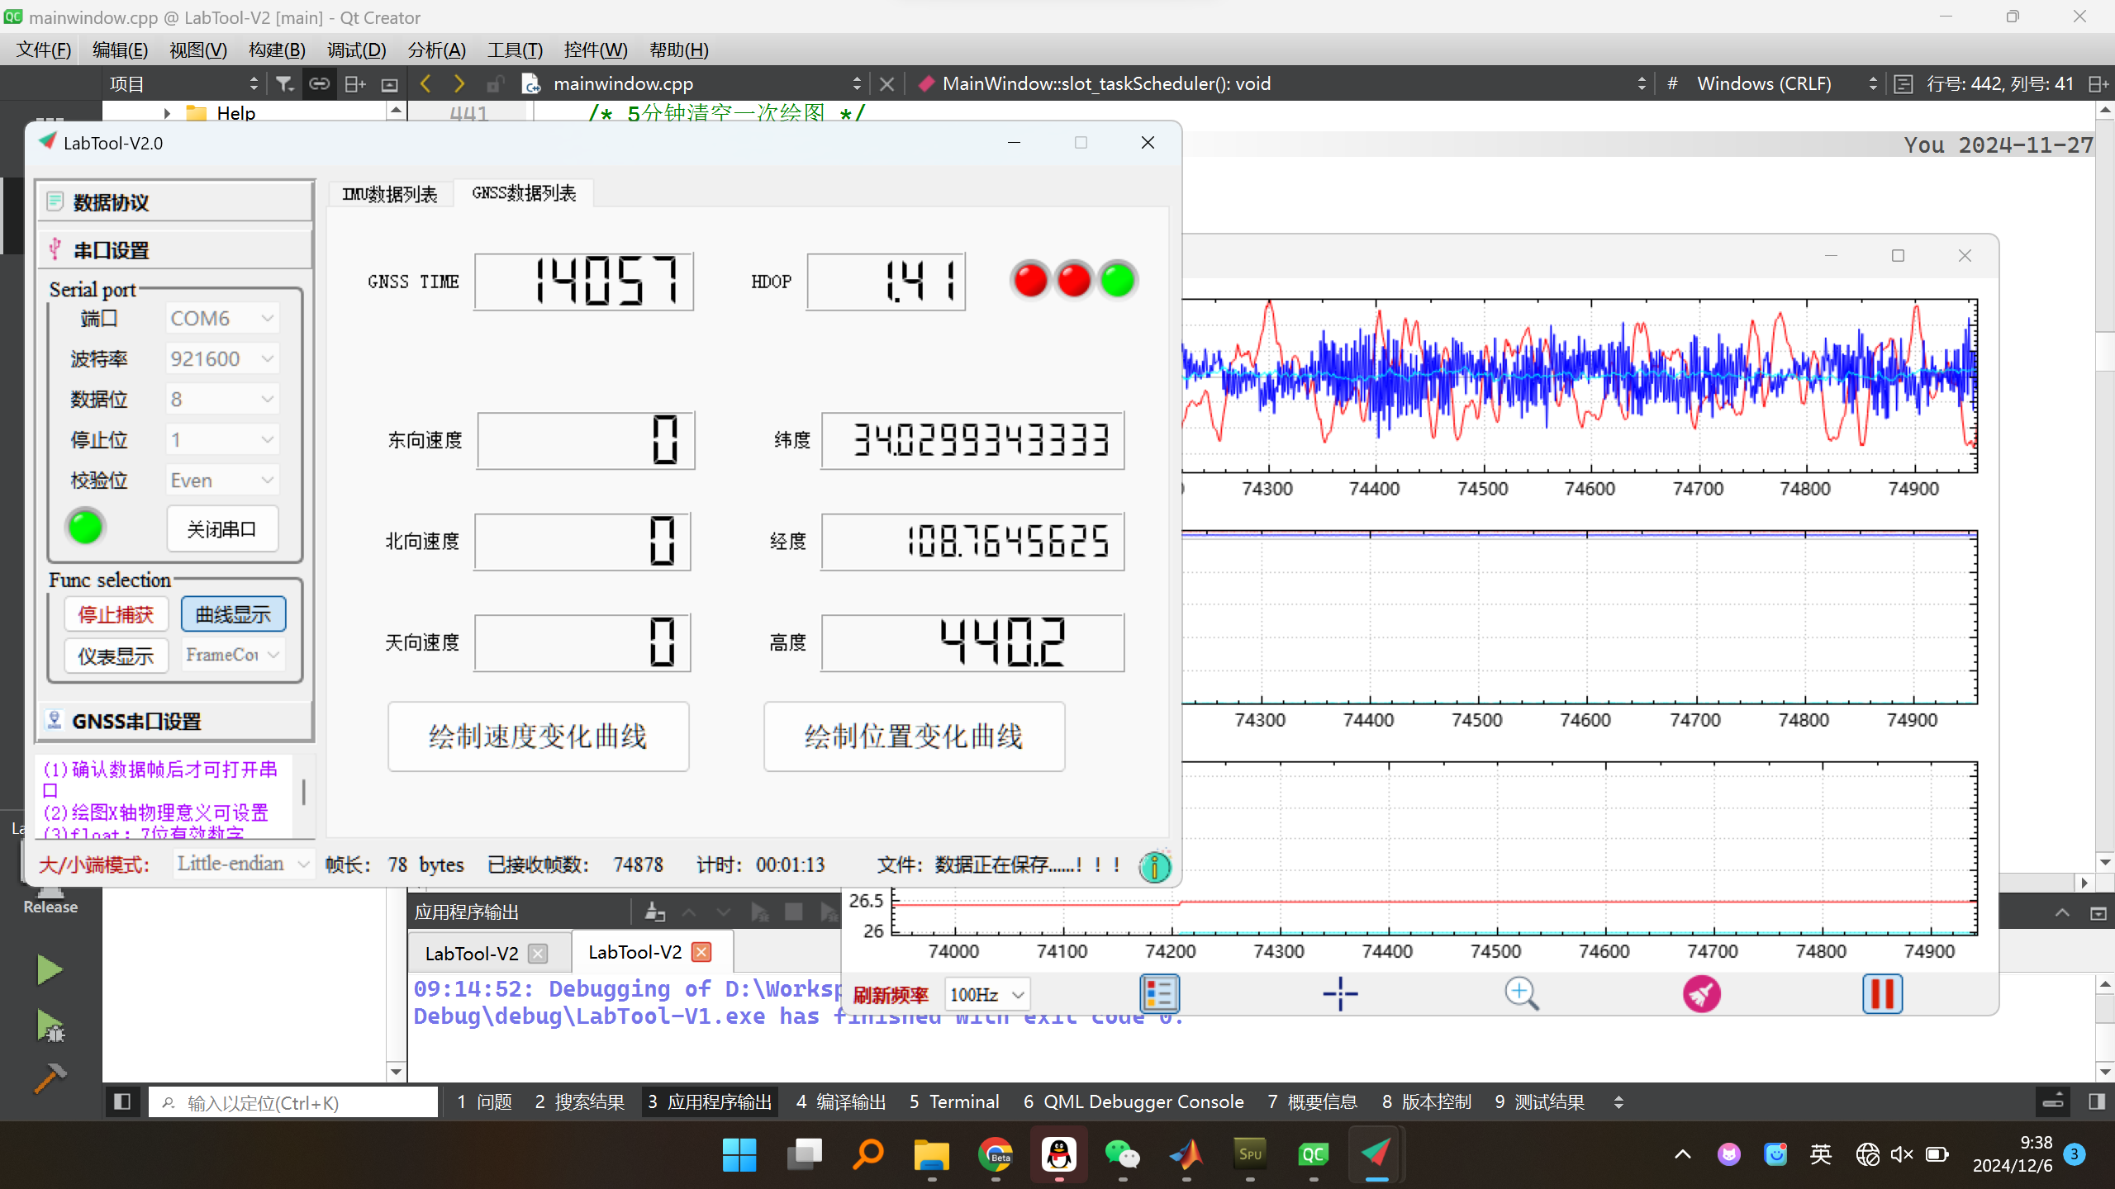Switch to the GNSS数据列表 tab
Image resolution: width=2115 pixels, height=1189 pixels.
point(524,192)
